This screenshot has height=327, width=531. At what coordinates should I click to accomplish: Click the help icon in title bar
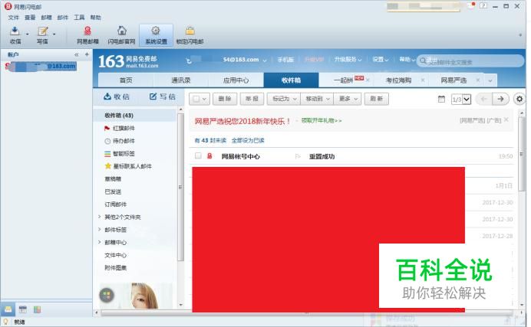click(483, 5)
